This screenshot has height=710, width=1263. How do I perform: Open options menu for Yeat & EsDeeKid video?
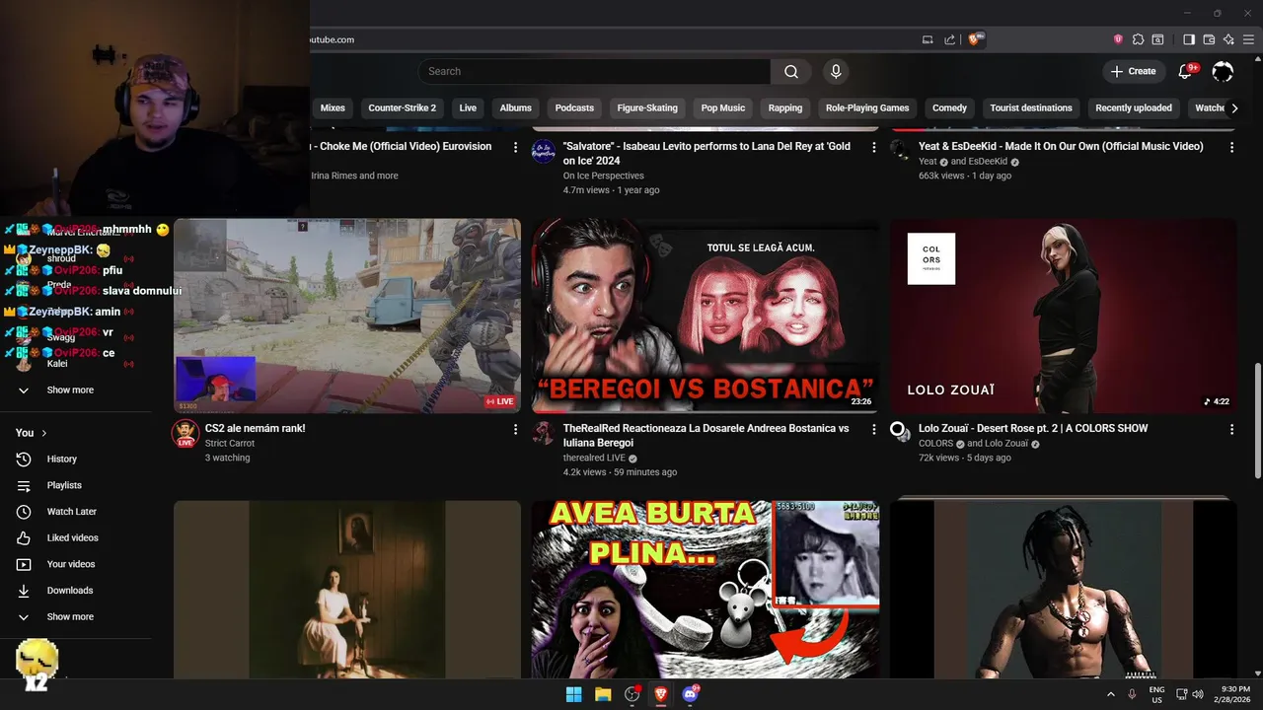[1231, 147]
